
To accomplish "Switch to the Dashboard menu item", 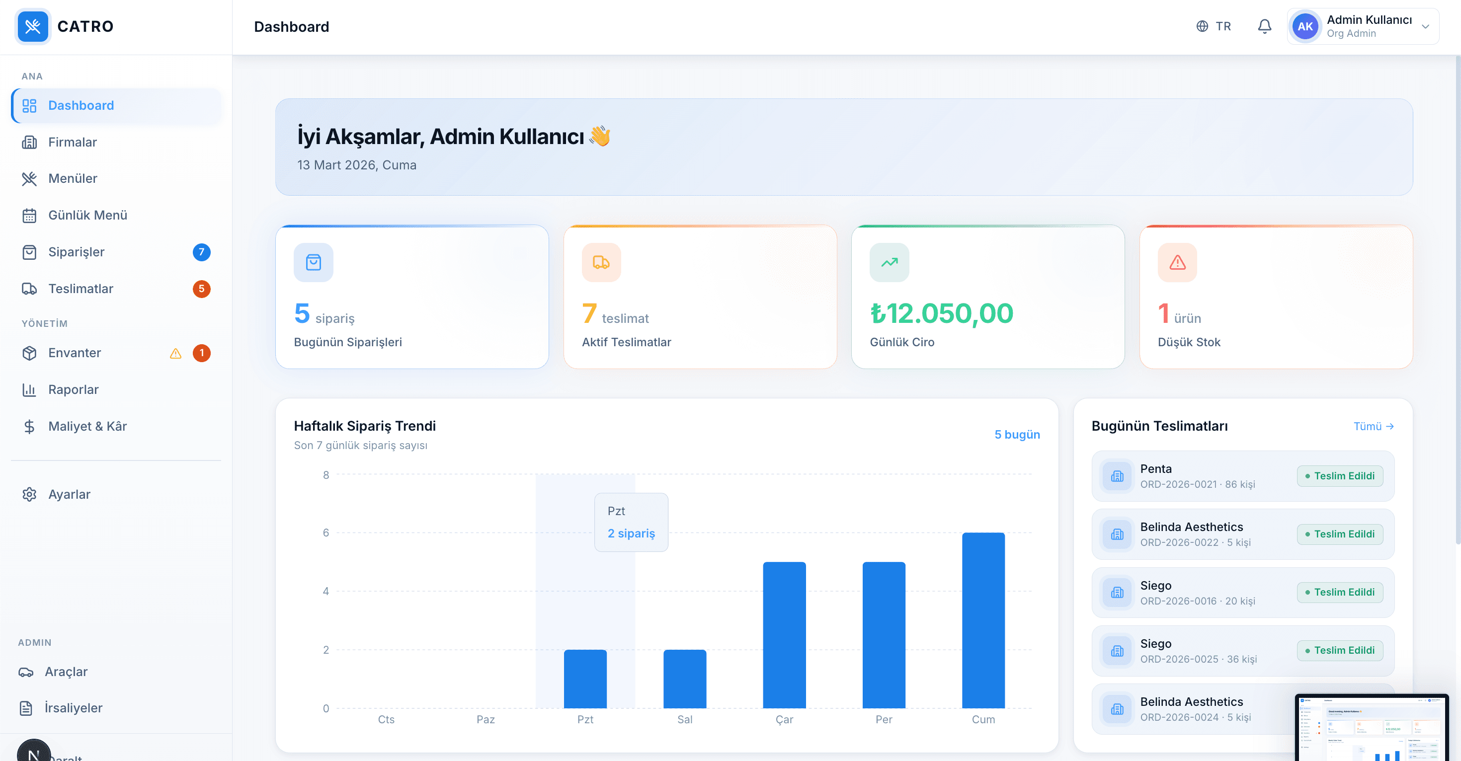I will (81, 105).
